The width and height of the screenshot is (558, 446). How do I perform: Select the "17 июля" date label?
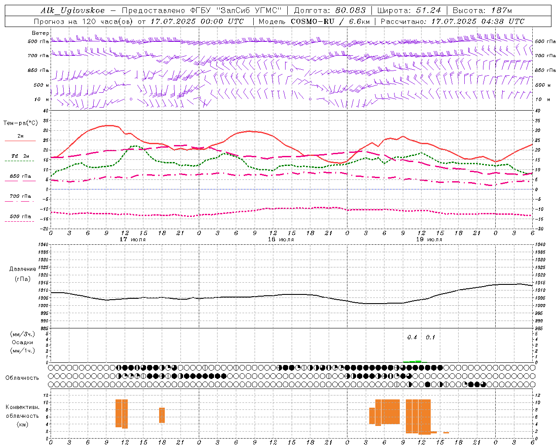133,239
